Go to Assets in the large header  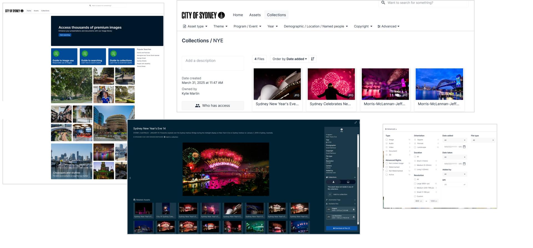point(255,15)
